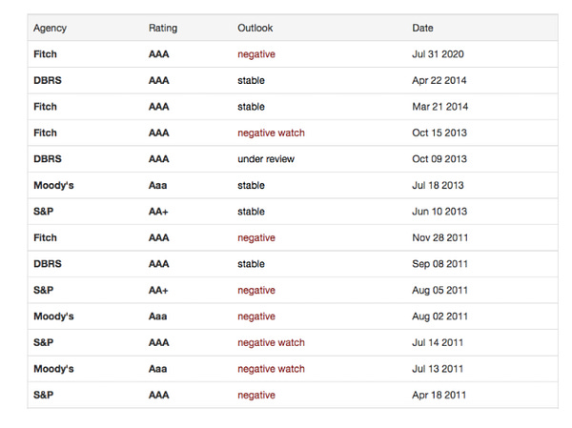This screenshot has height=428, width=572.
Task: Click AA+ rating in Aug 05 2011 row
Action: tap(158, 290)
